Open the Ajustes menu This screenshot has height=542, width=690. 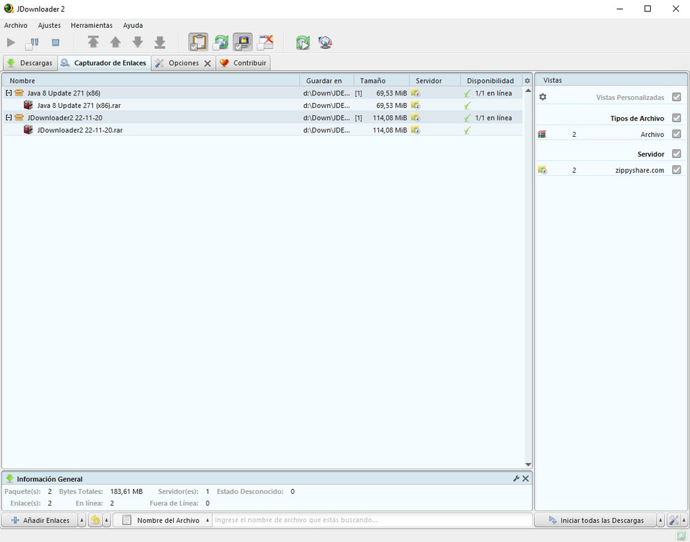tap(49, 26)
